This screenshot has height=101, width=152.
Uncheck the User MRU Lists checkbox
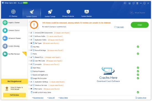pos(31,61)
